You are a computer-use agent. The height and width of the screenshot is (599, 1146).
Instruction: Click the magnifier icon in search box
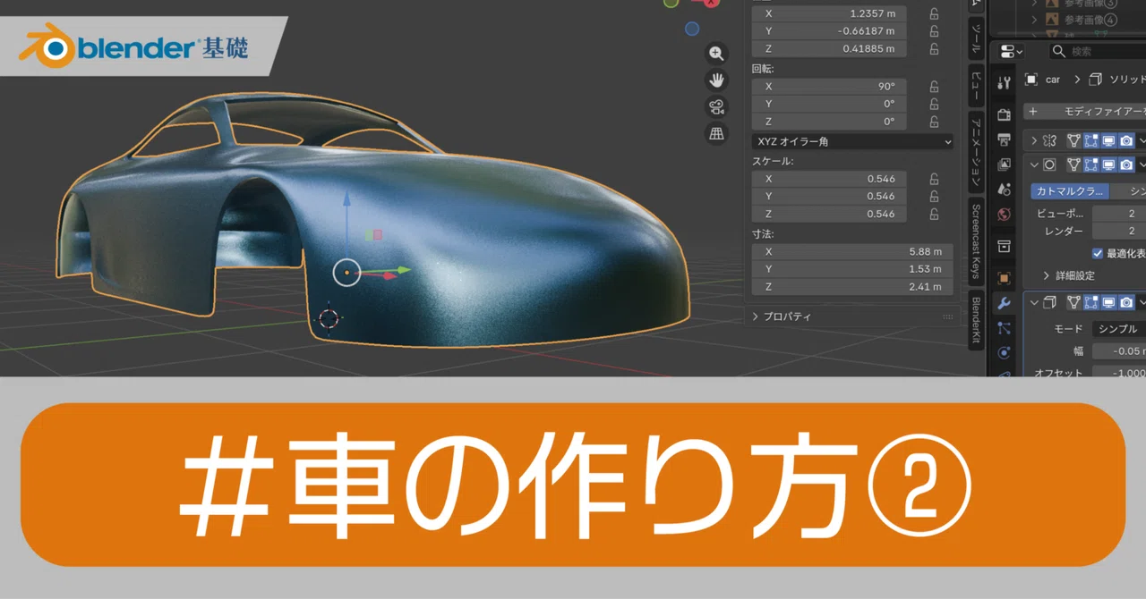point(1059,51)
